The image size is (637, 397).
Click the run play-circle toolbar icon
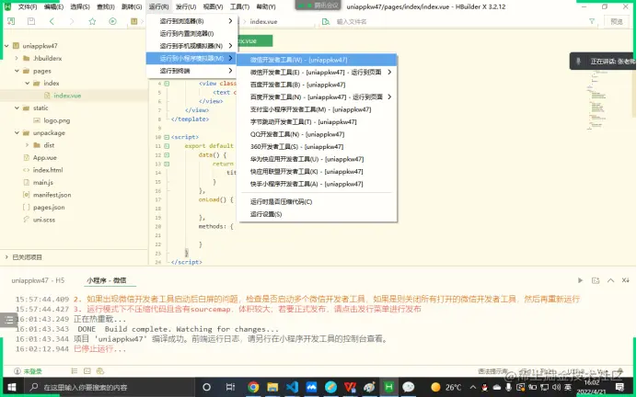(112, 21)
